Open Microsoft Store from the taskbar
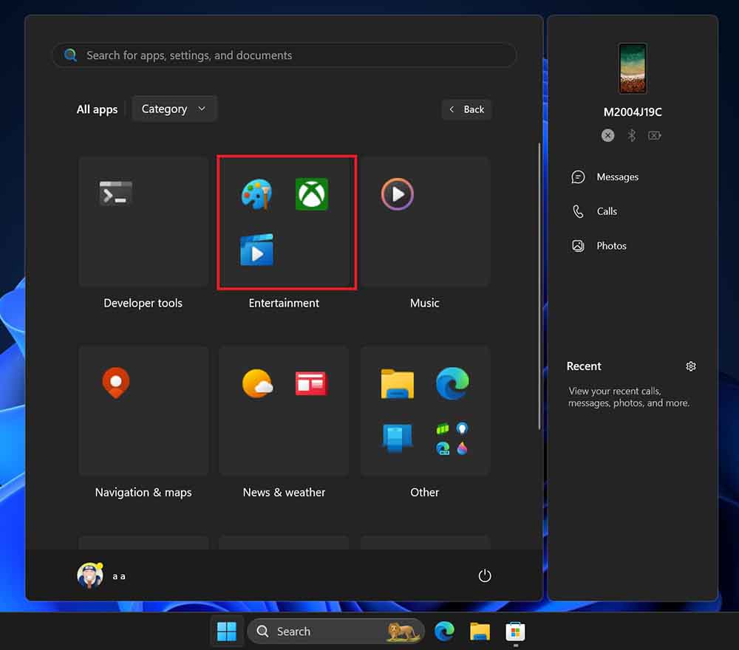The width and height of the screenshot is (739, 650). 516,632
